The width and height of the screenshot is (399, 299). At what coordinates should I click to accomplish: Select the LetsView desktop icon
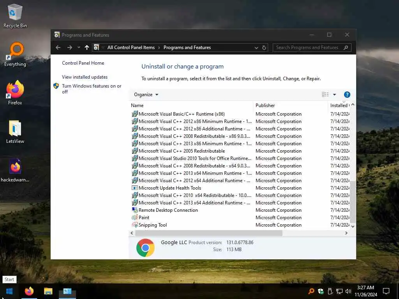click(x=15, y=132)
